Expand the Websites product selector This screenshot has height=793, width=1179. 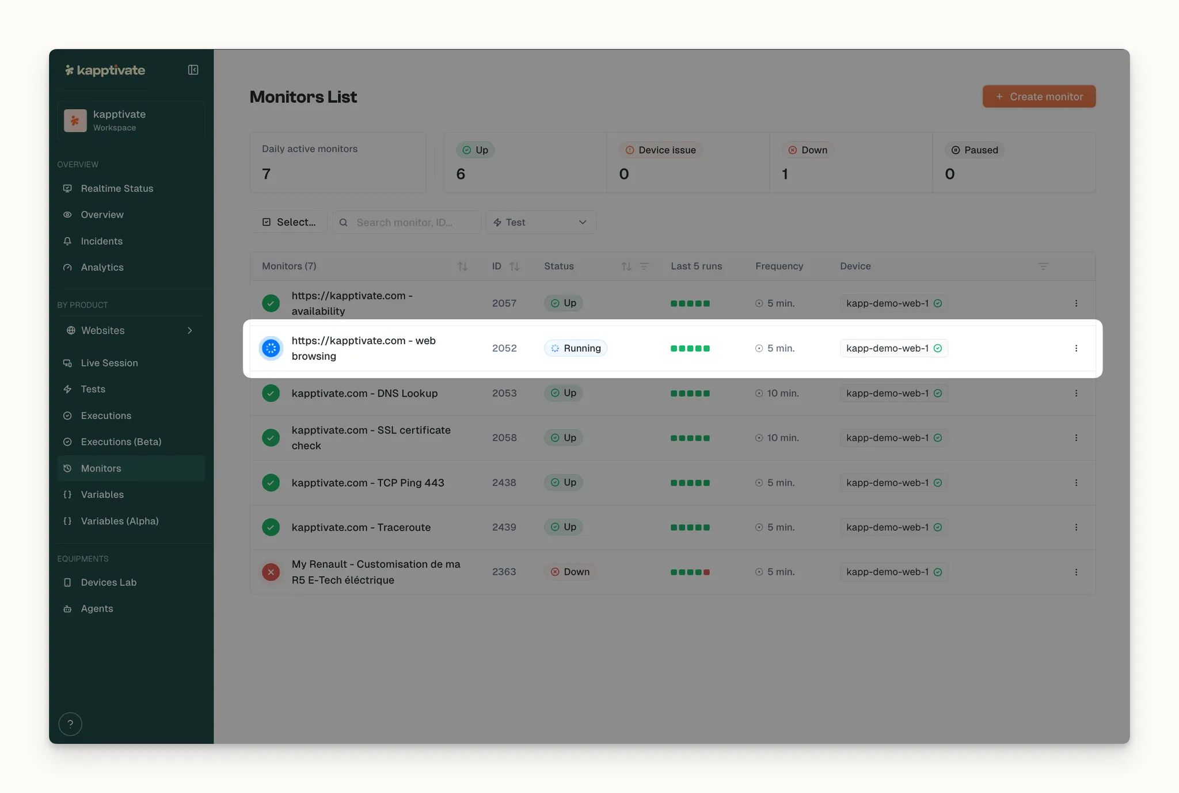click(x=131, y=330)
